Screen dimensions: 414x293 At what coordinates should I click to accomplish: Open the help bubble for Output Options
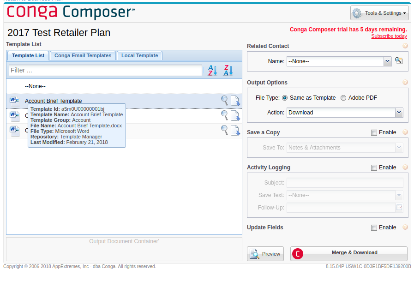click(405, 82)
